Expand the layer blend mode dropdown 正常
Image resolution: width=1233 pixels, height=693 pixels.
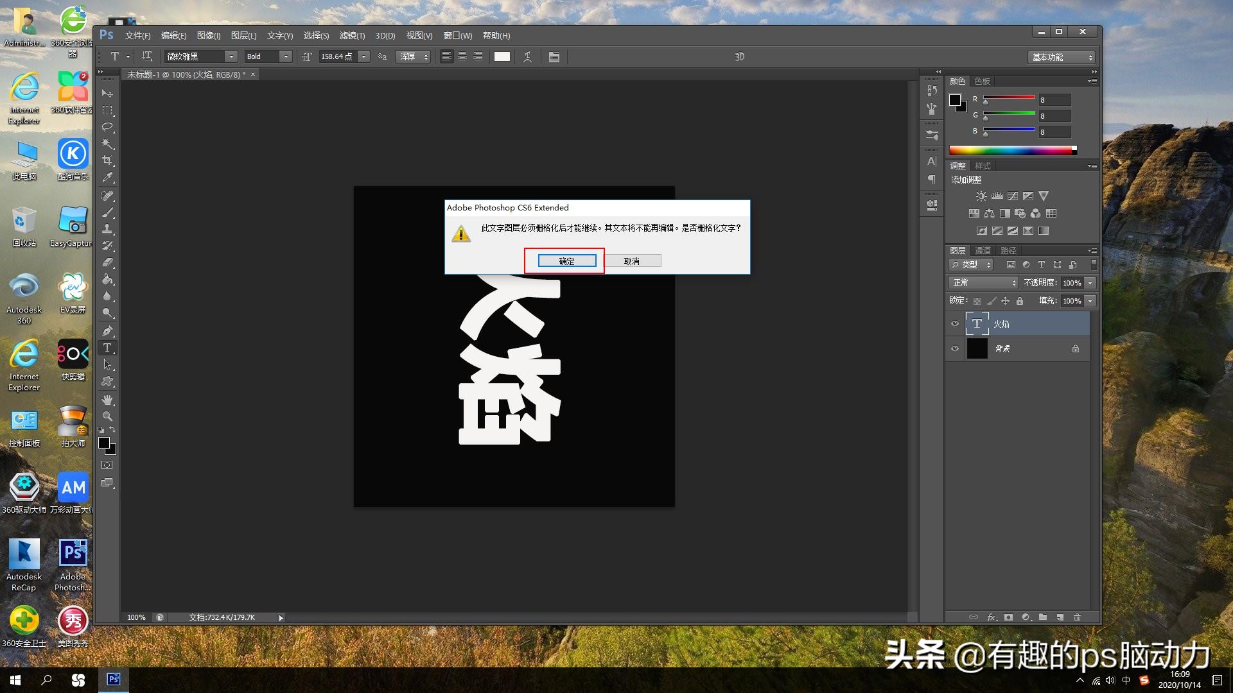(x=983, y=283)
